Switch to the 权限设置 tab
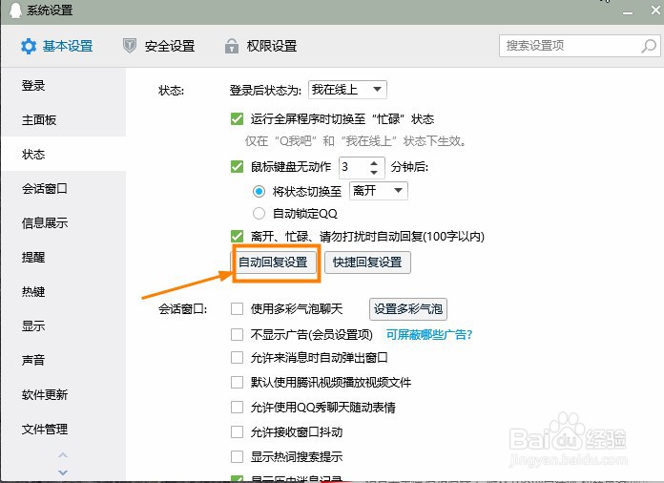Viewport: 664px width, 483px height. click(260, 46)
